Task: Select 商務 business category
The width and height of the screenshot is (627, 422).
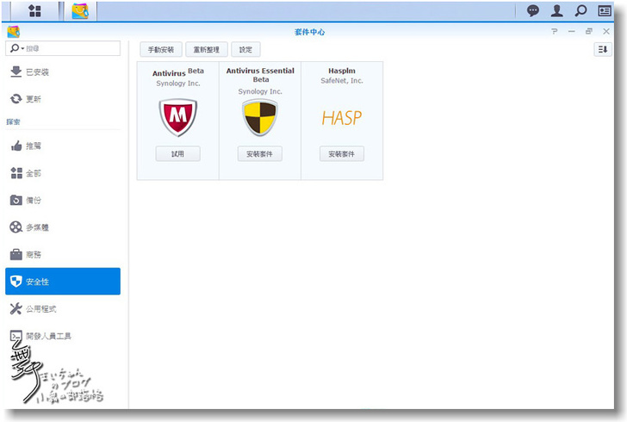Action: (63, 254)
